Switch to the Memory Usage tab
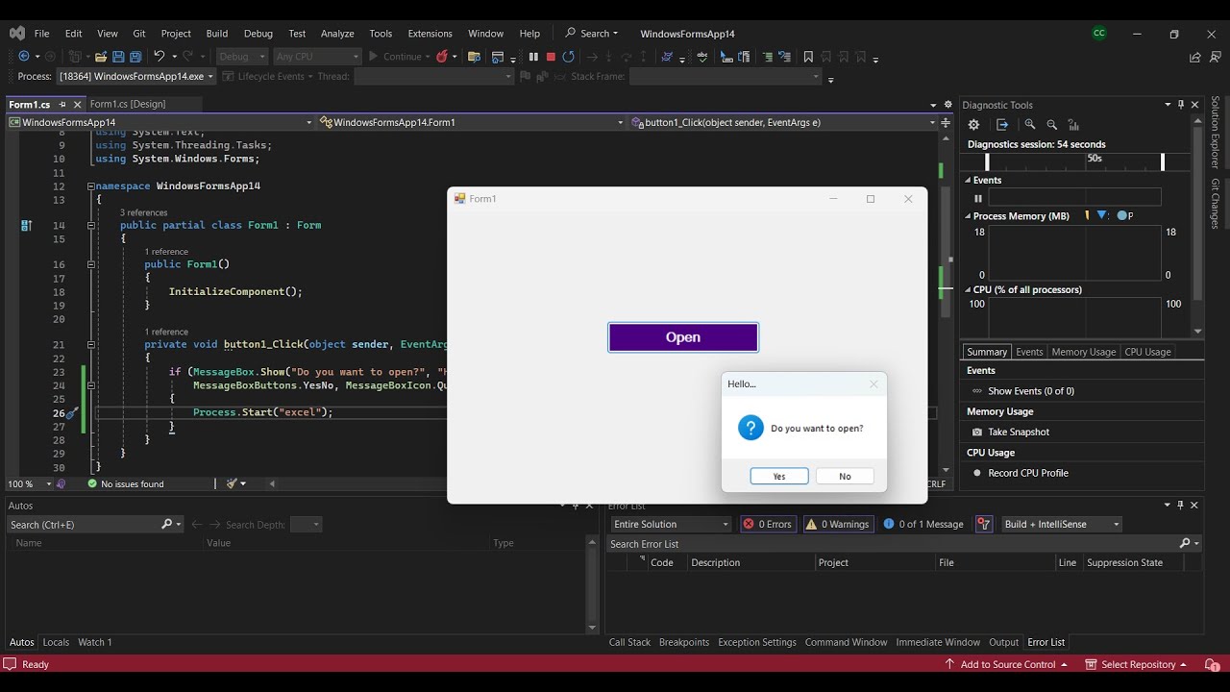The image size is (1230, 692). 1083,352
